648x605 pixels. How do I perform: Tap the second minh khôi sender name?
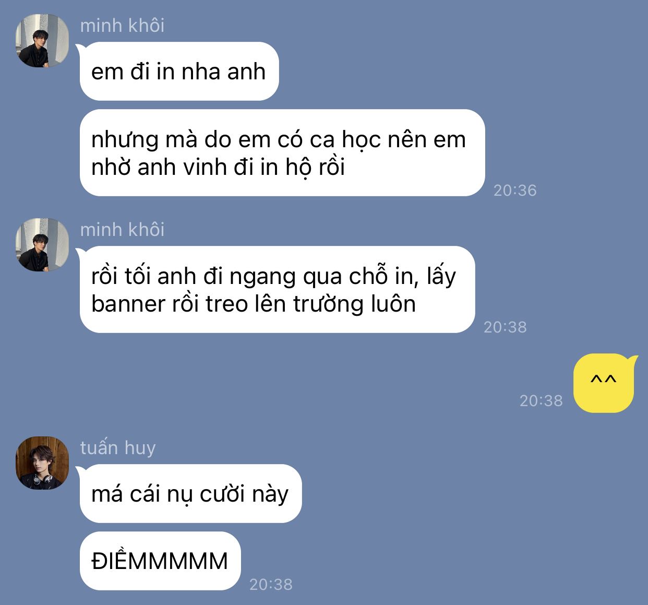(122, 229)
